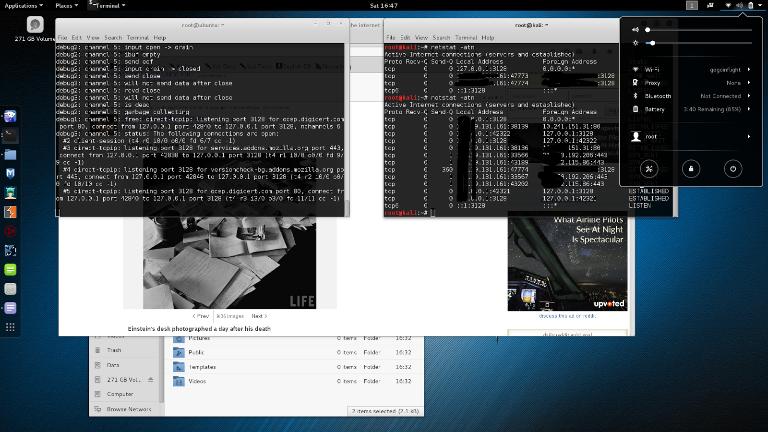Select the Templates folder icon
This screenshot has width=768, height=432.
tap(179, 367)
